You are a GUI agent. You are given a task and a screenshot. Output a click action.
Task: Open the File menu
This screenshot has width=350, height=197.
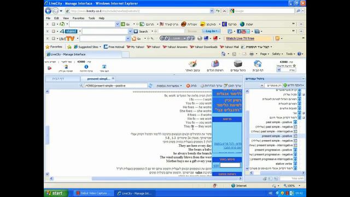48,18
